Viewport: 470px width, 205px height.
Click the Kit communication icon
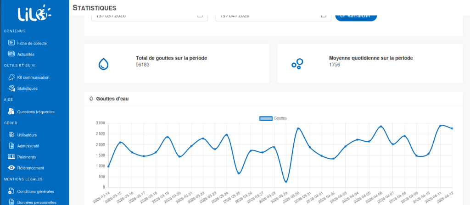pyautogui.click(x=12, y=78)
